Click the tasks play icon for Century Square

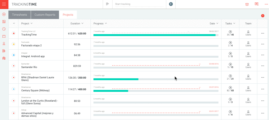230,87
